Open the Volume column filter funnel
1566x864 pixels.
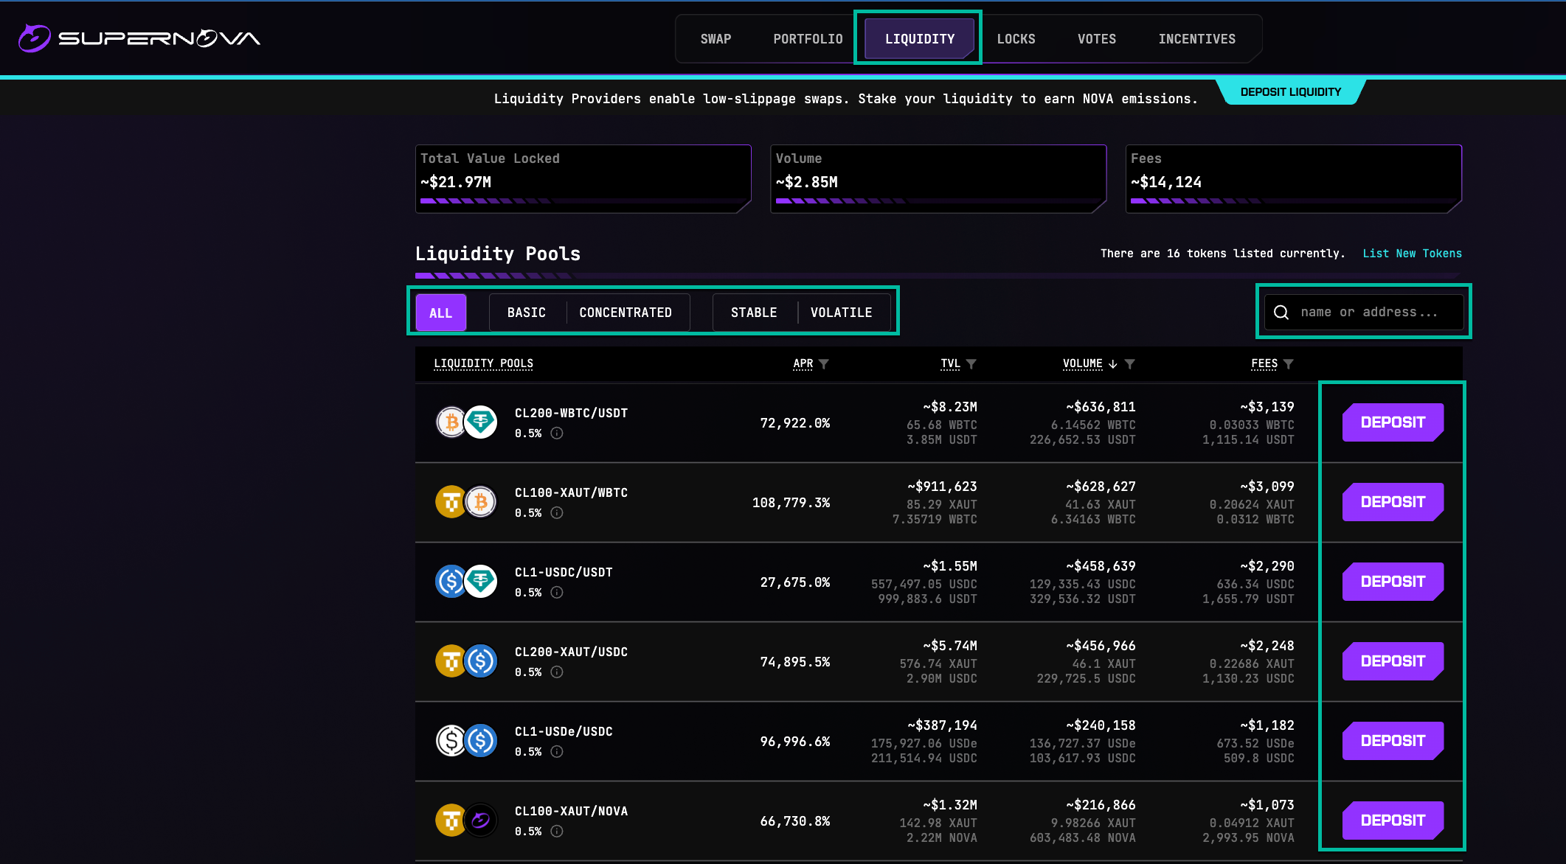pyautogui.click(x=1130, y=364)
